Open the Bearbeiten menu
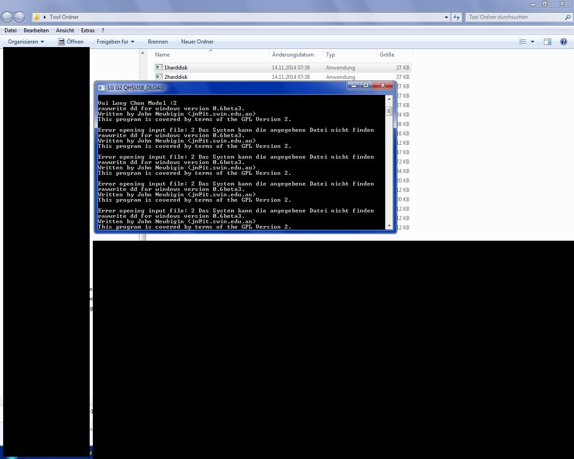This screenshot has height=459, width=574. coord(36,30)
